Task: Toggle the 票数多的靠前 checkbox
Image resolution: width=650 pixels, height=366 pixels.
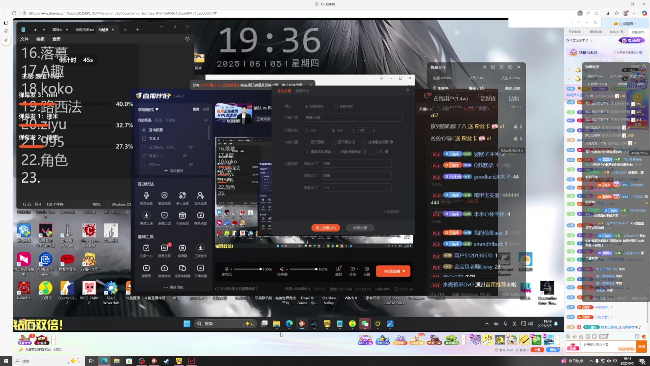Action: tap(307, 152)
